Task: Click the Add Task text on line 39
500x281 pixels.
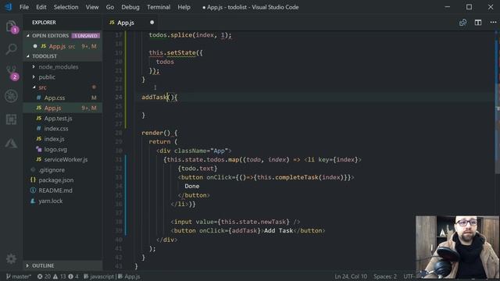Action: pos(278,231)
